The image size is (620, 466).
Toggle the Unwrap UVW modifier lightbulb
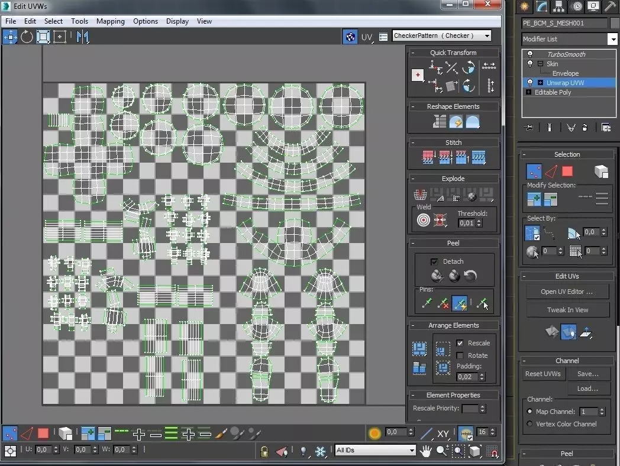click(530, 83)
